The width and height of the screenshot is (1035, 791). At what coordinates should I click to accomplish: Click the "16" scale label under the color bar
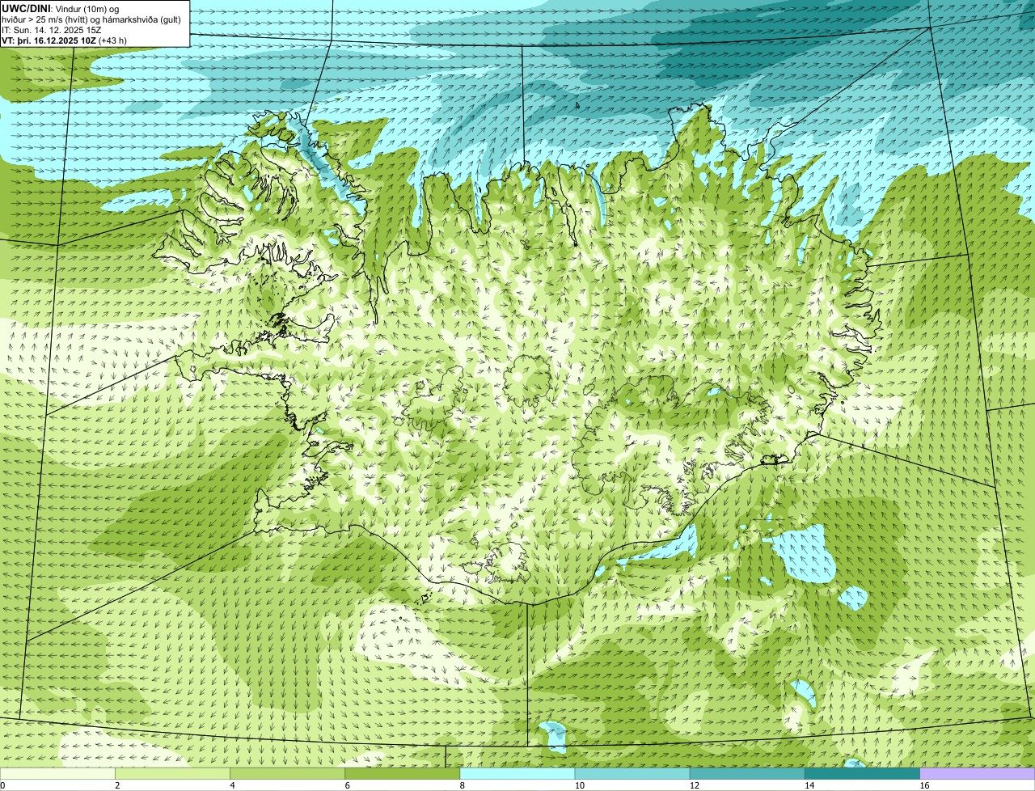point(924,785)
